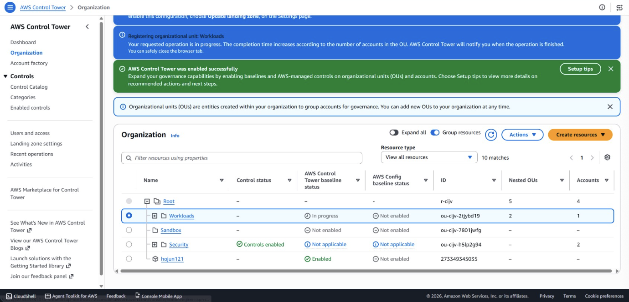629x302 pixels.
Task: Click the hojun121 account cube icon
Action: point(155,259)
